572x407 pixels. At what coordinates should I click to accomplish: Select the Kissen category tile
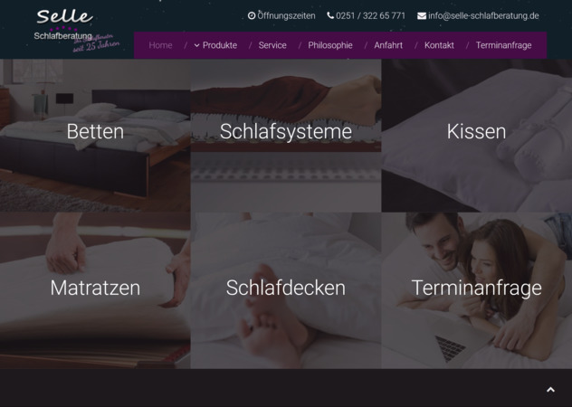click(477, 136)
